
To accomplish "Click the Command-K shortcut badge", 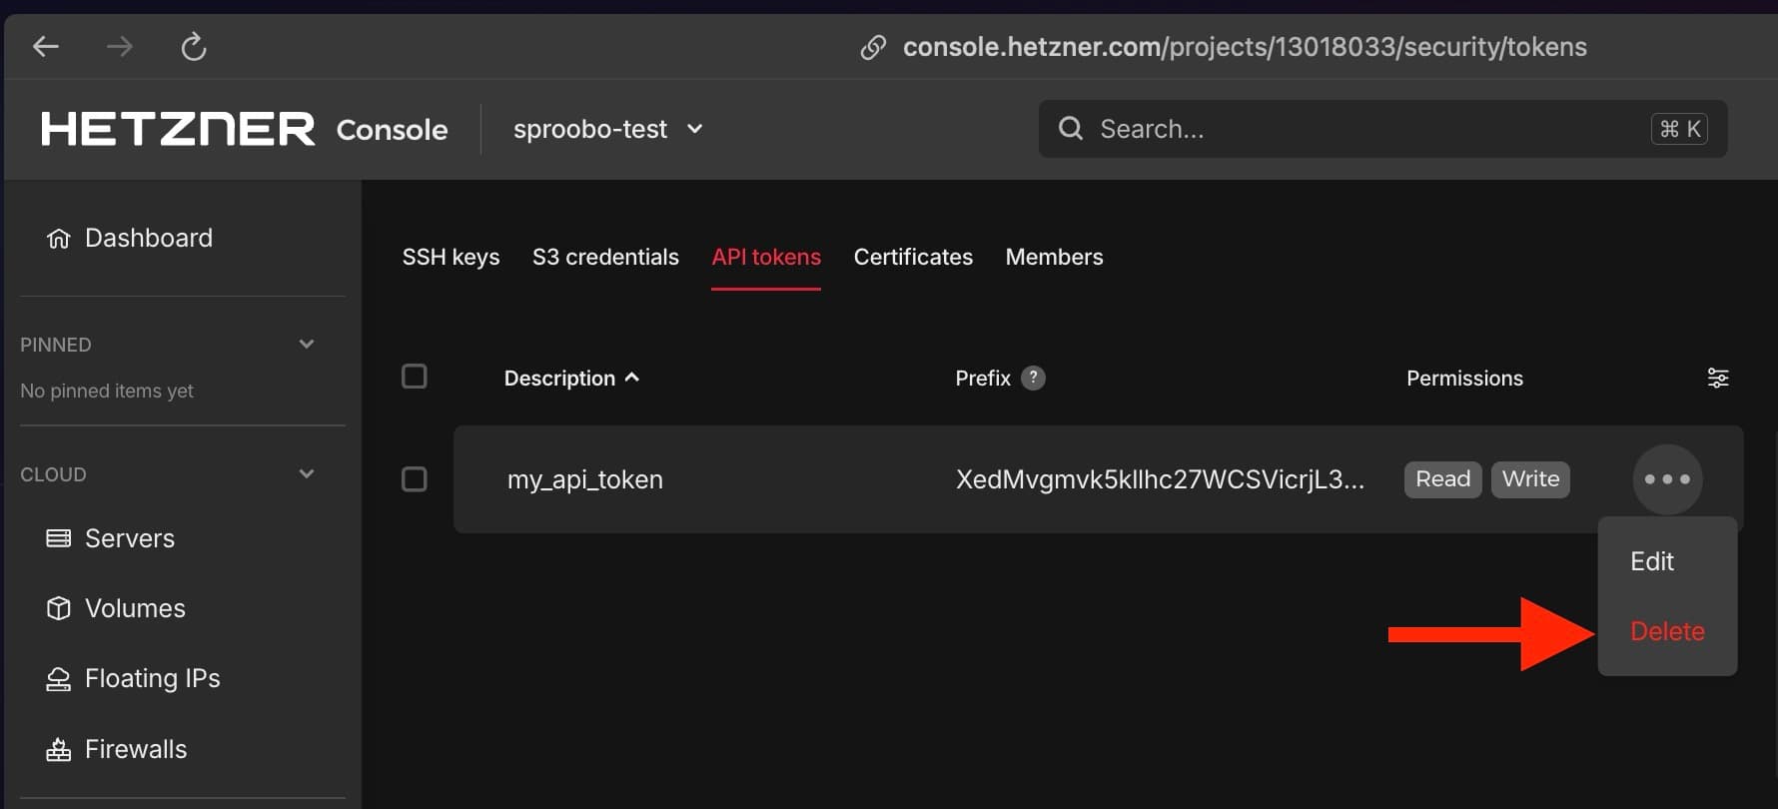I will click(x=1679, y=129).
